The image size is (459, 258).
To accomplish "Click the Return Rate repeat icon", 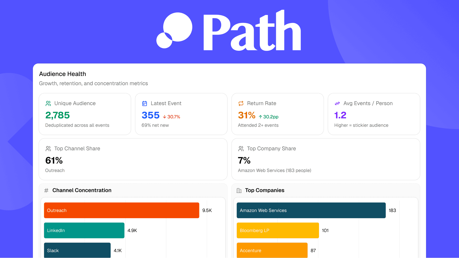I will [x=241, y=104].
